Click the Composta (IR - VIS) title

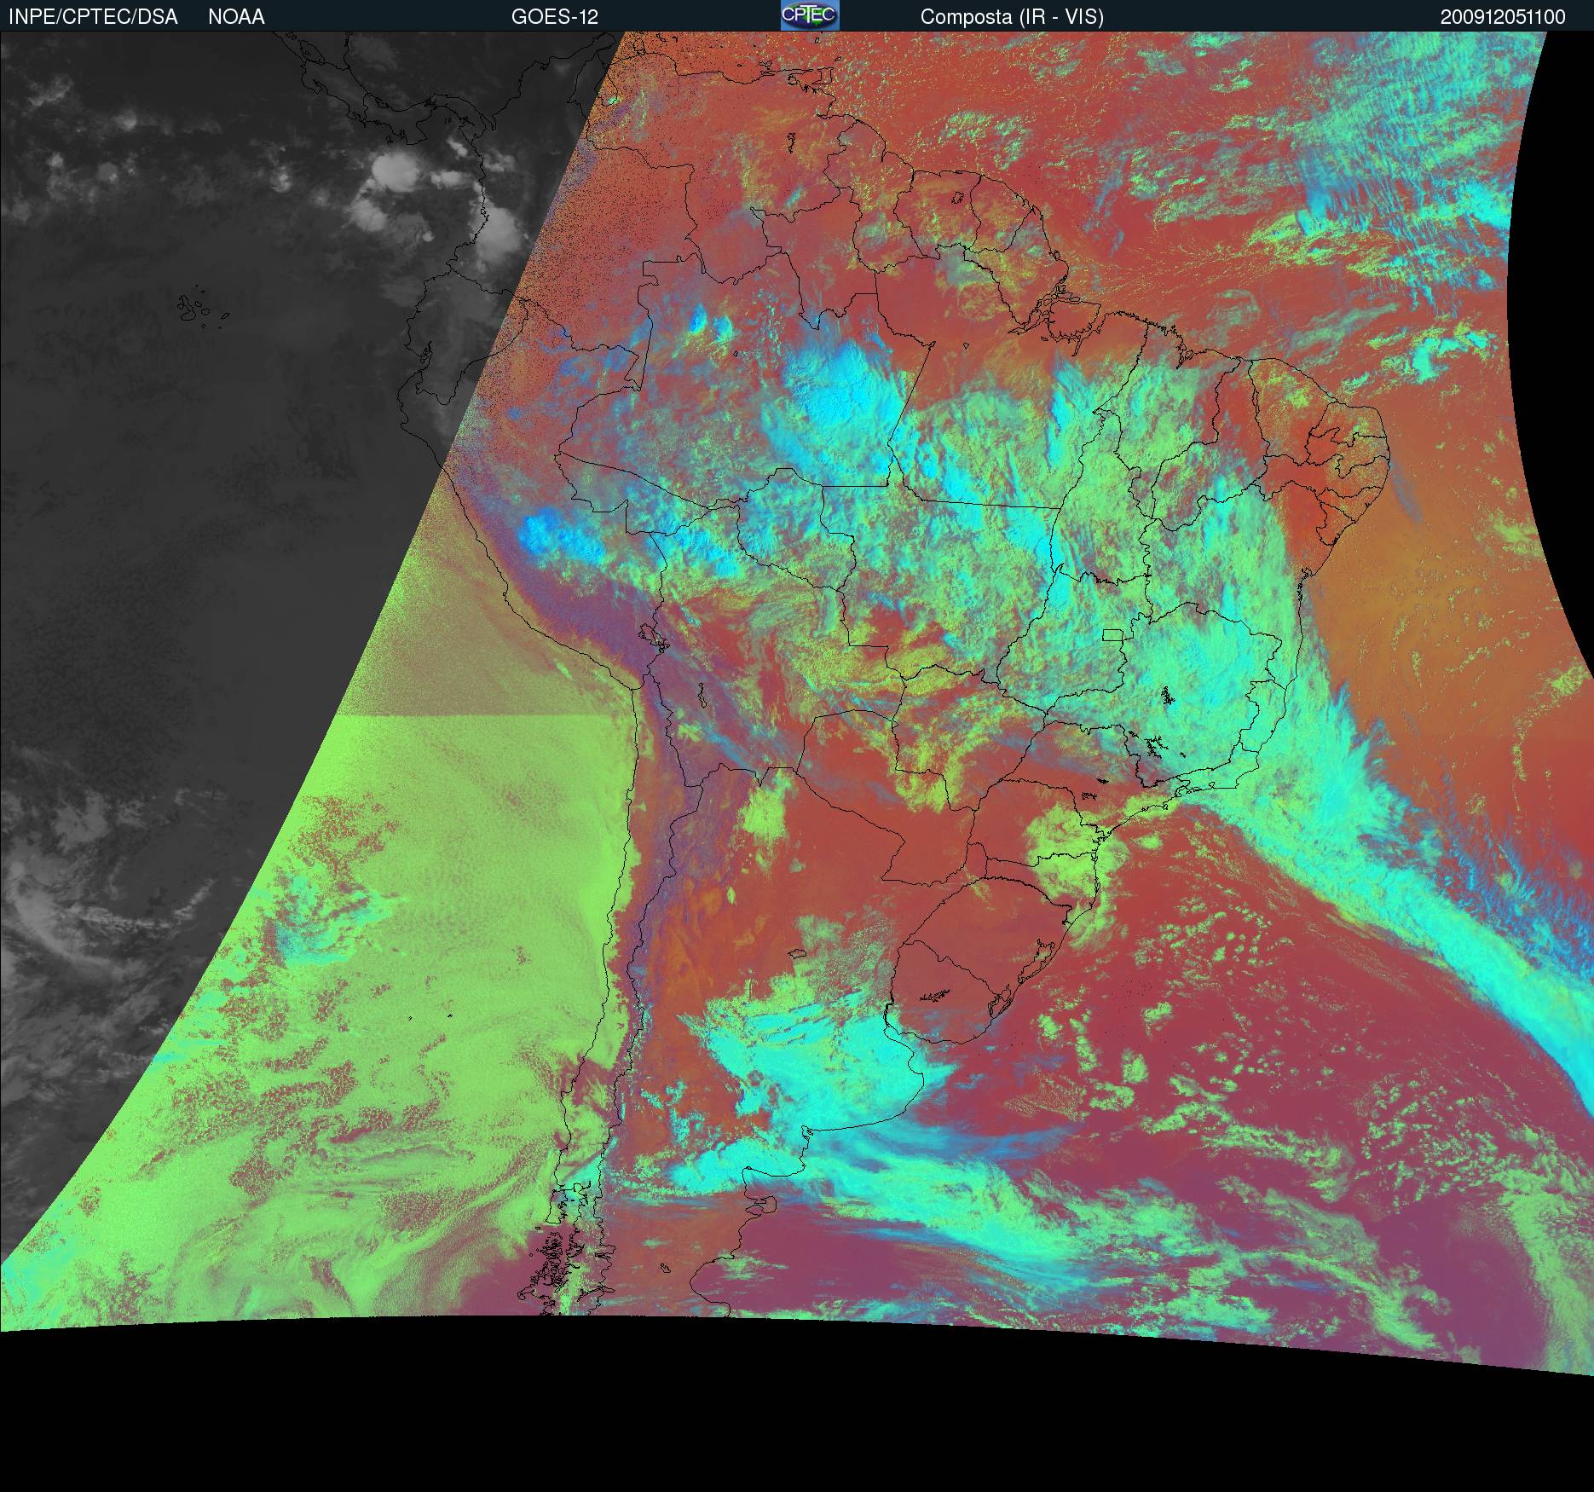[1012, 17]
